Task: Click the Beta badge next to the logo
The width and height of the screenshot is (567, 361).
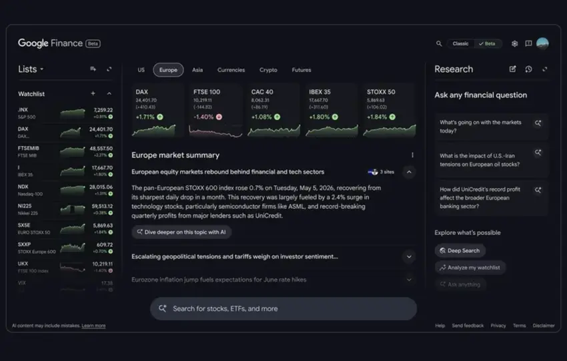Action: click(93, 43)
